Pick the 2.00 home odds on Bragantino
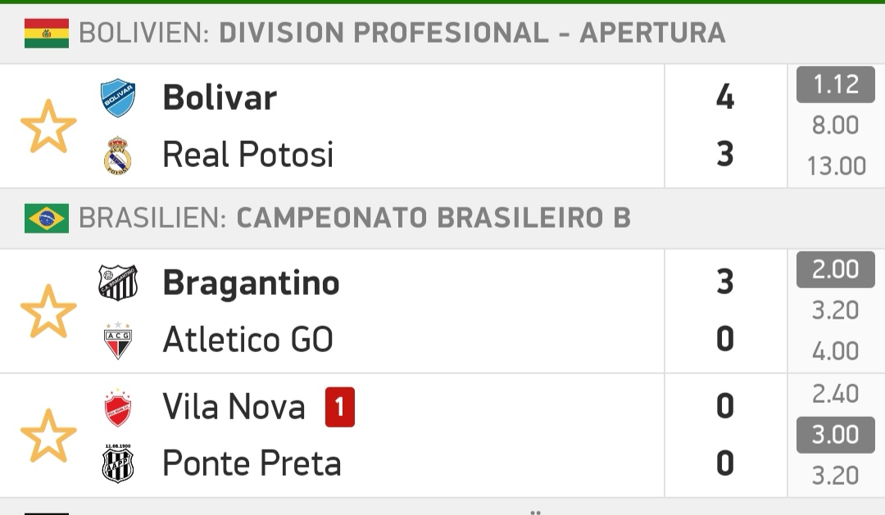This screenshot has height=515, width=885. coord(835,269)
